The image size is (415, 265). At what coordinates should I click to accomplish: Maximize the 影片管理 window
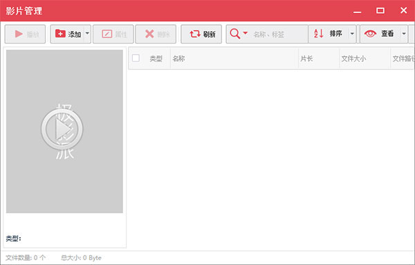380,10
